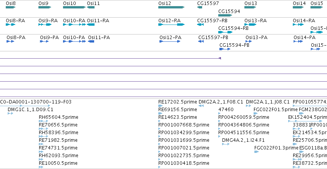Viewport: 327px width, 169px height.
Task: Click the 47460 feature
Action: [x=219, y=113]
